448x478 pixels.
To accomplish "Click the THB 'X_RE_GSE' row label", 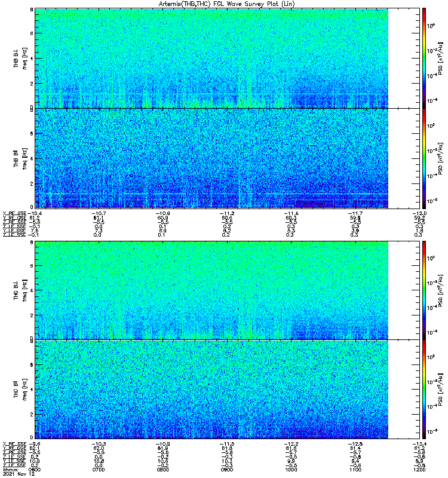I will (x=14, y=213).
